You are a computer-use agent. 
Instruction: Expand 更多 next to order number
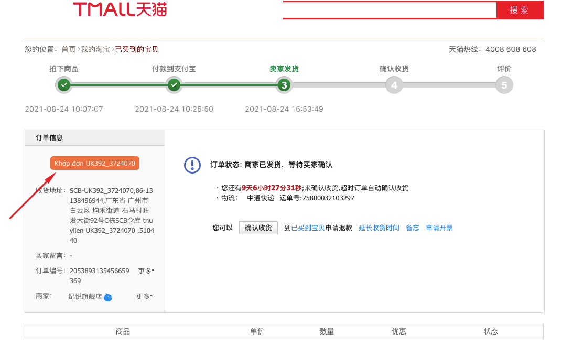pyautogui.click(x=146, y=271)
